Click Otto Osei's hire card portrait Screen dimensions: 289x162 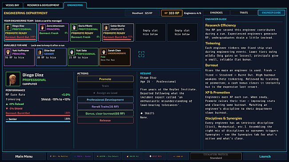point(40,52)
